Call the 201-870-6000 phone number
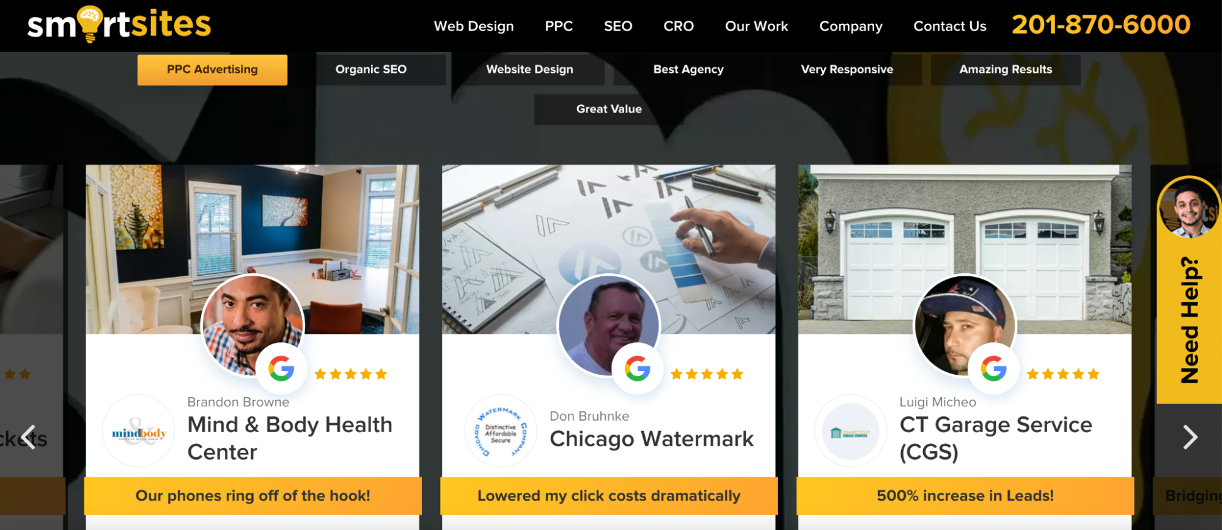Screen dimensions: 1222x530 (x=1101, y=25)
